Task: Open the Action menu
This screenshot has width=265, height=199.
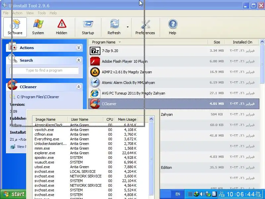Action: point(18,13)
